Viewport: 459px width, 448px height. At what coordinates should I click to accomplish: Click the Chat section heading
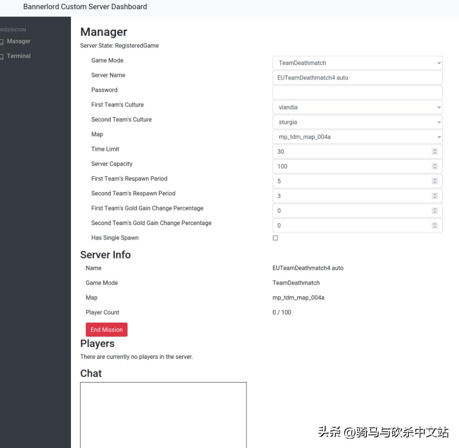point(91,373)
